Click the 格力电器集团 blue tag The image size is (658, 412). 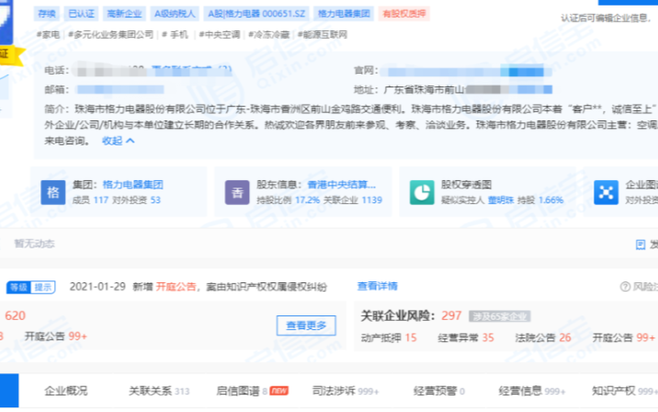[344, 14]
